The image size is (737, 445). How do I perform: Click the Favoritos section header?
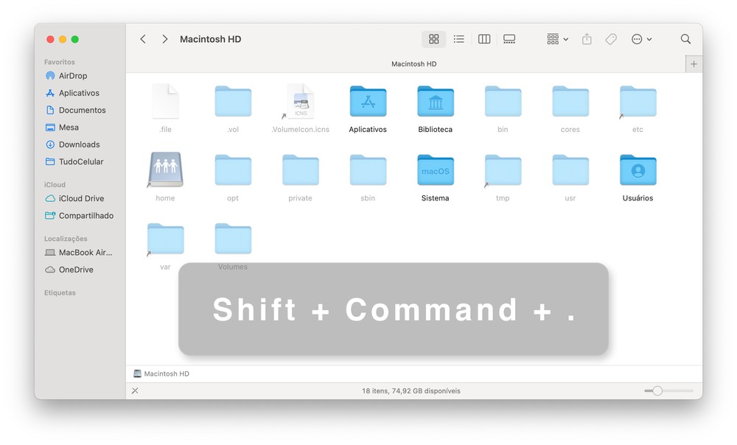(59, 62)
